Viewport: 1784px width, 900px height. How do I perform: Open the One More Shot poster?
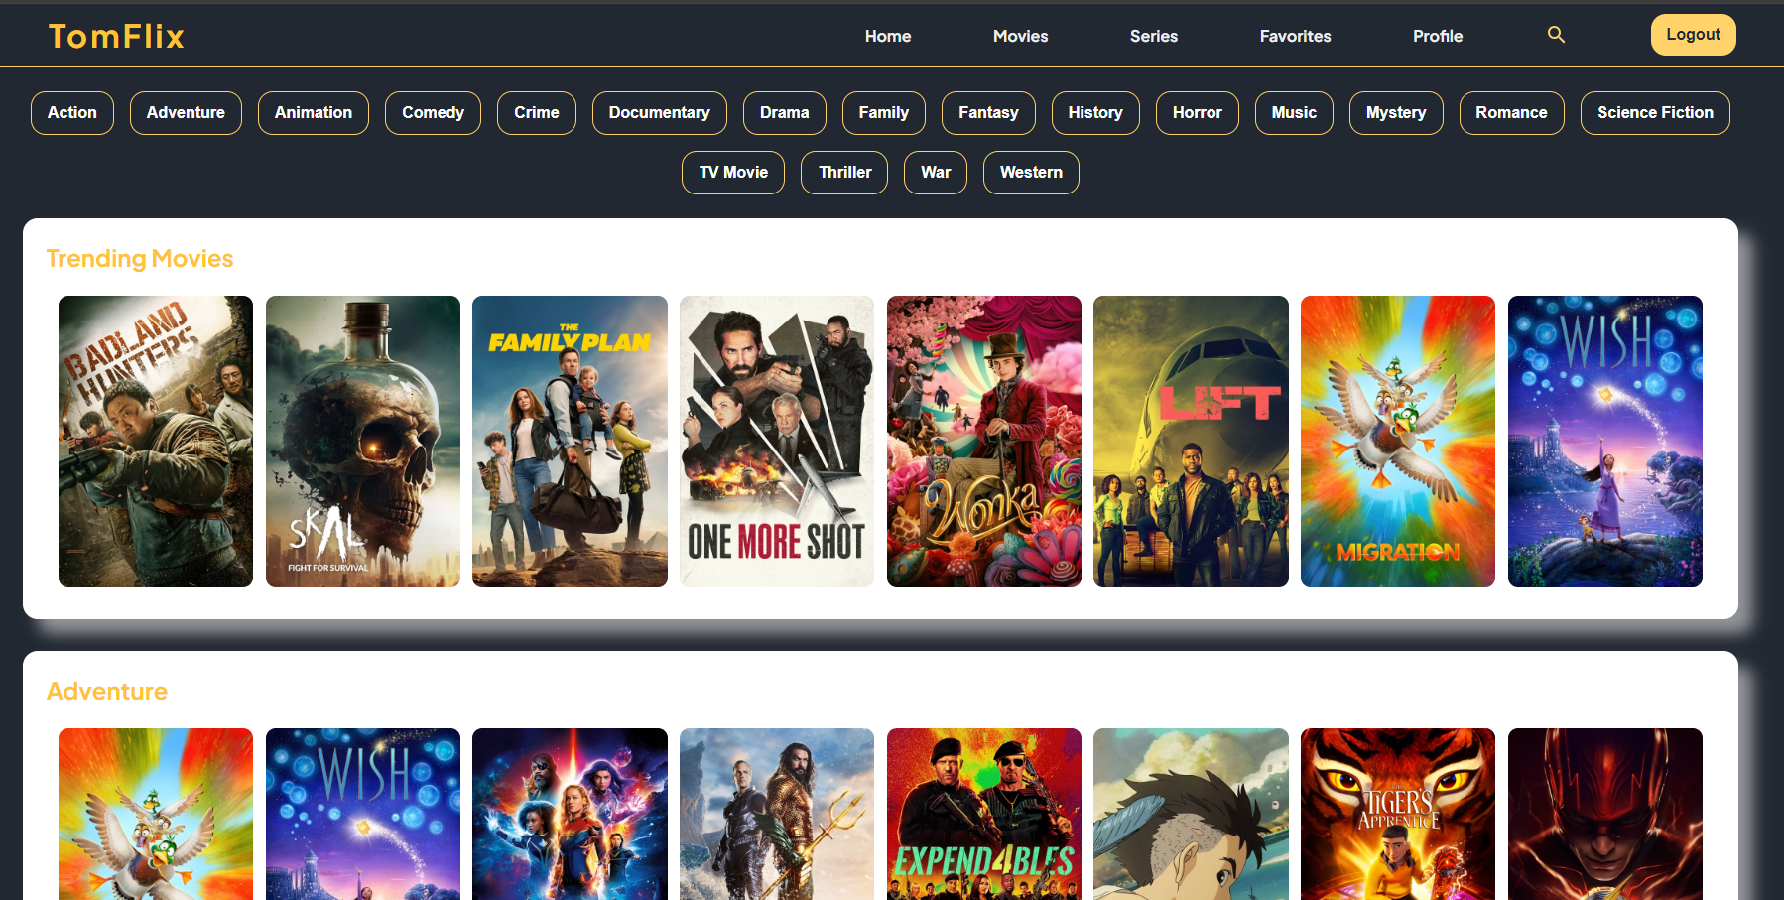click(777, 442)
